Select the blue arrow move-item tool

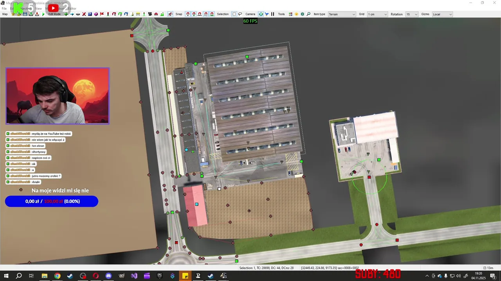tap(72, 14)
